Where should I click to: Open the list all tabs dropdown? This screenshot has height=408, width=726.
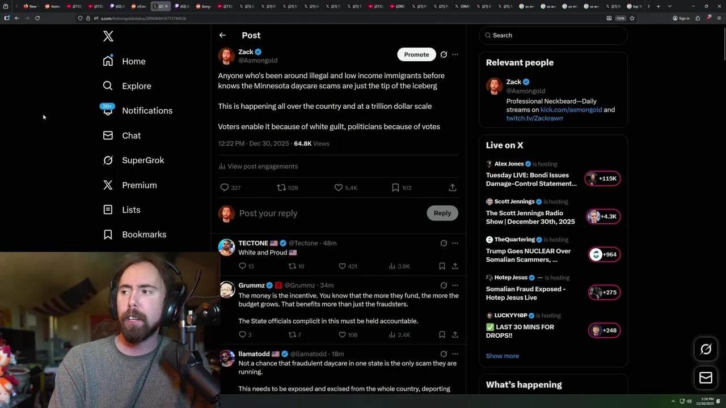pos(670,6)
